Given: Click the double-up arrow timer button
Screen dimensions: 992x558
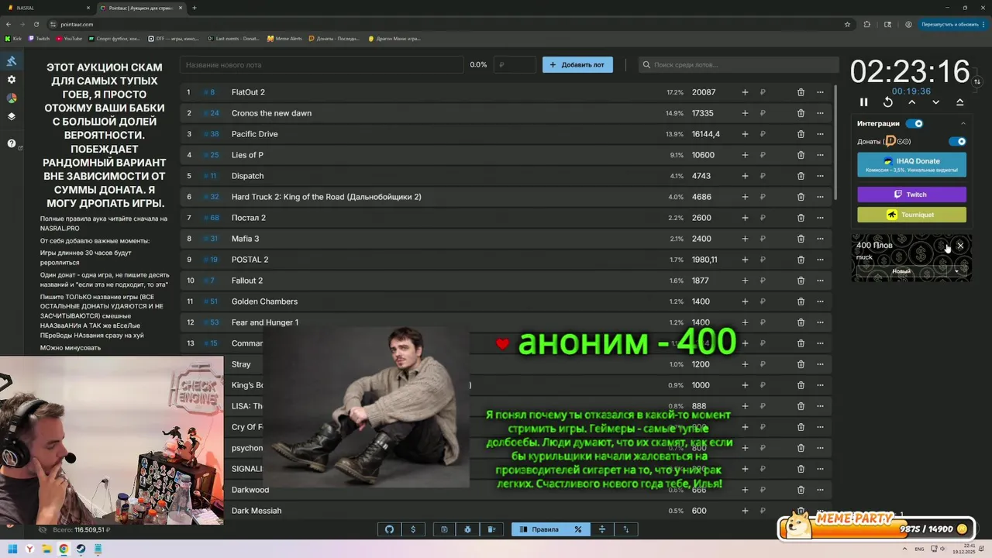Looking at the screenshot, I should click(960, 102).
